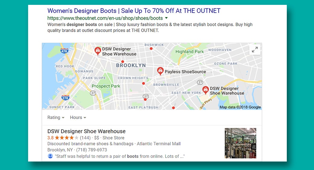Click the Interstate 478 shield on map

click(x=64, y=51)
